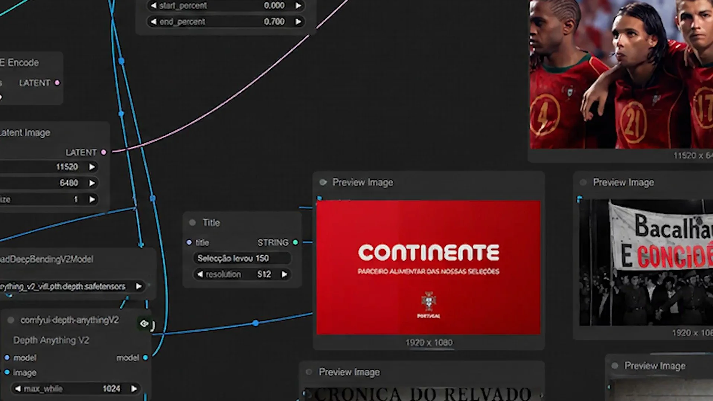Image resolution: width=713 pixels, height=401 pixels.
Task: Collapse the bottom-right Preview Image node via its dot
Action: pos(615,366)
